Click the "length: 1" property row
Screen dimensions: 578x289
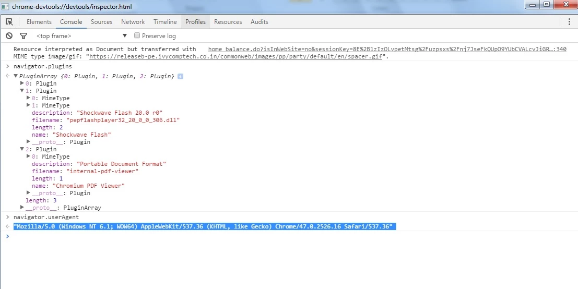[47, 178]
